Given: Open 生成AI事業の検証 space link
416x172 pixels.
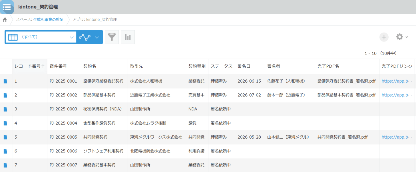Looking at the screenshot, I should coord(48,20).
